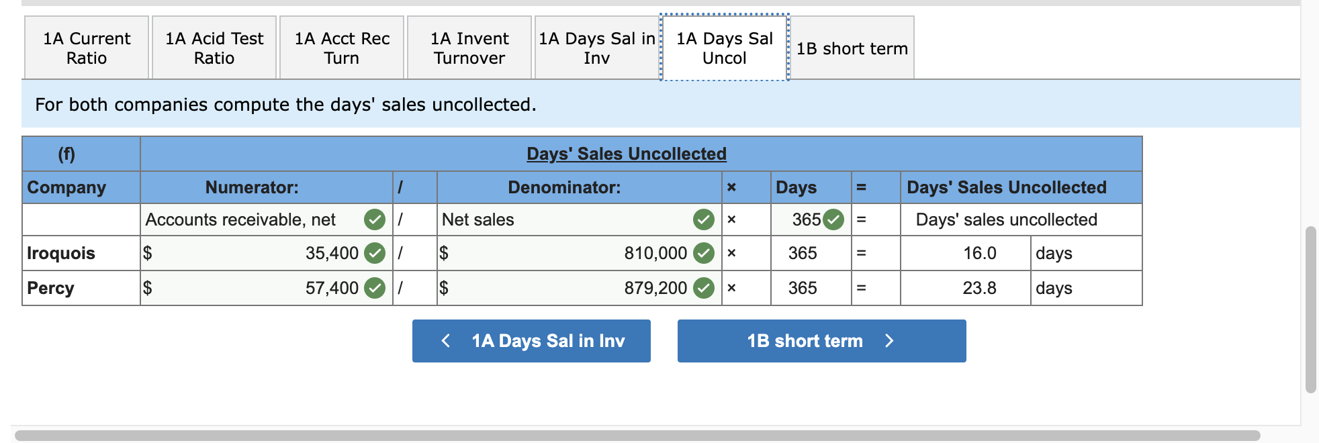Click the Days' sales uncollected formula label
The width and height of the screenshot is (1319, 443).
1006,219
